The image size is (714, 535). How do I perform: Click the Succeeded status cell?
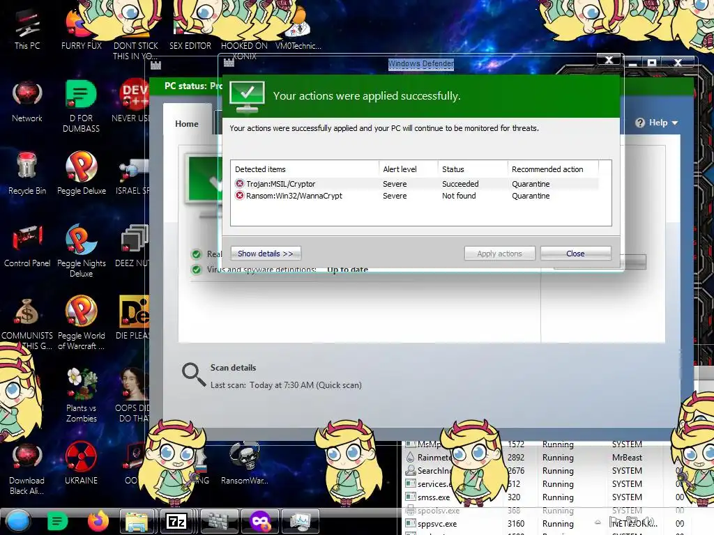[x=460, y=184]
